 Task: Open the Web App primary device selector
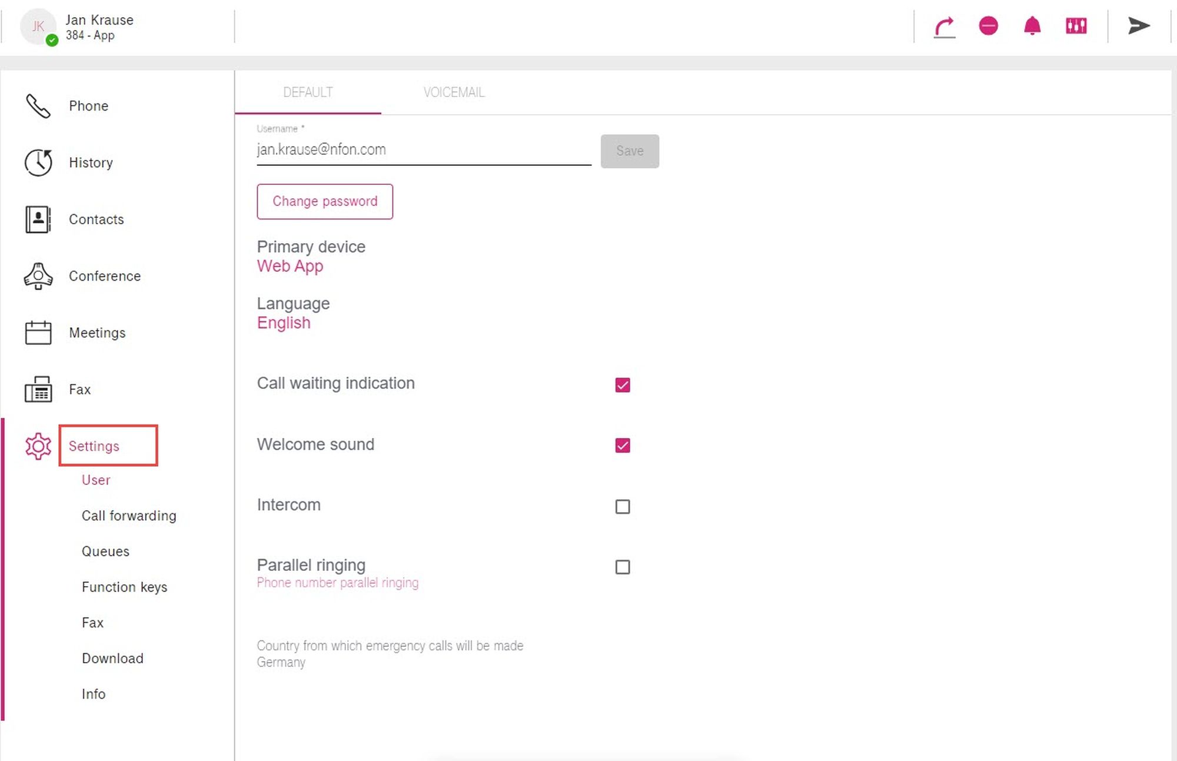coord(290,266)
